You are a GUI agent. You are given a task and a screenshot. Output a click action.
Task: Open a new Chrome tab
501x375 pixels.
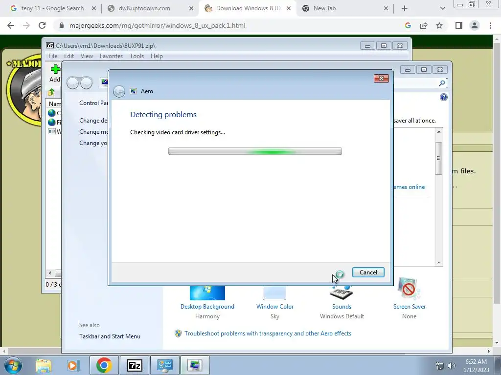[x=405, y=8]
